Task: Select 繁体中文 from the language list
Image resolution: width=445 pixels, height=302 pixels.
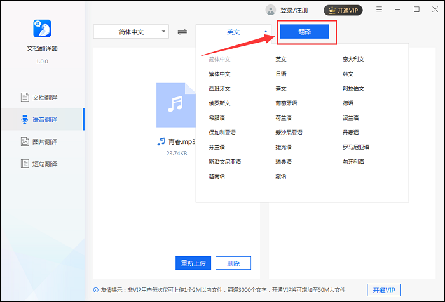Action: click(x=219, y=74)
